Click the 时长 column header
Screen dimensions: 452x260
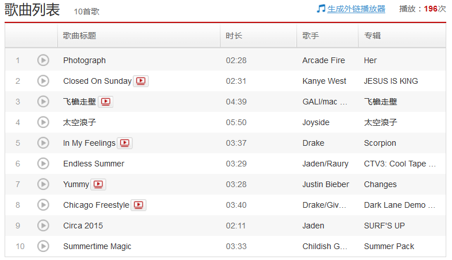[234, 36]
